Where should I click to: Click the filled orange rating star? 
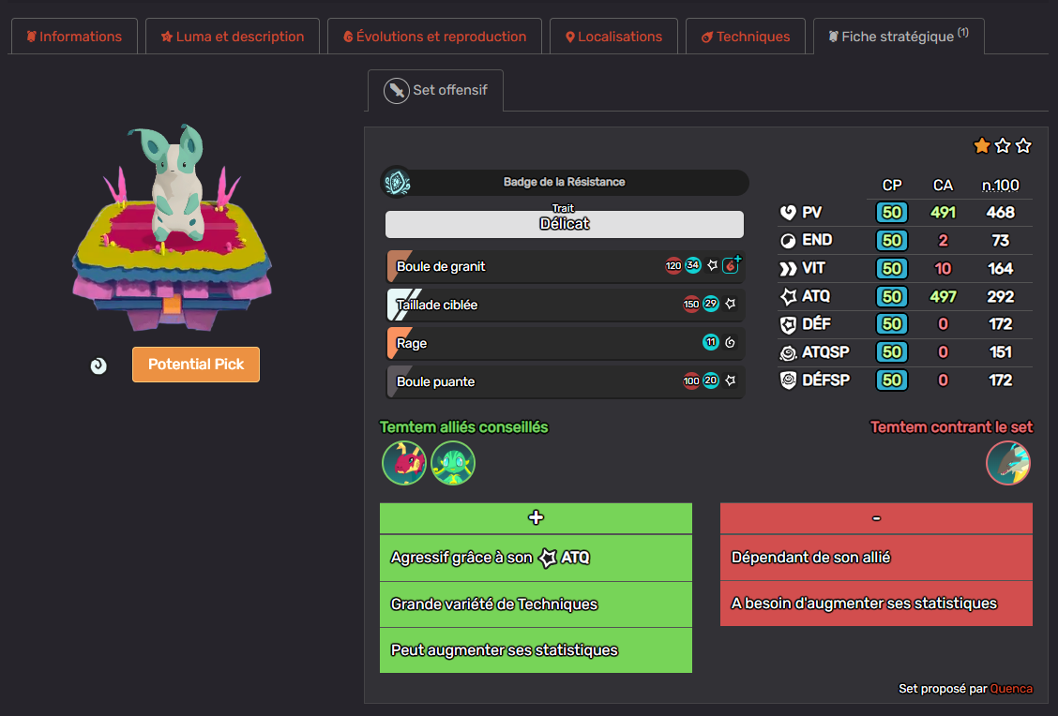pyautogui.click(x=982, y=145)
